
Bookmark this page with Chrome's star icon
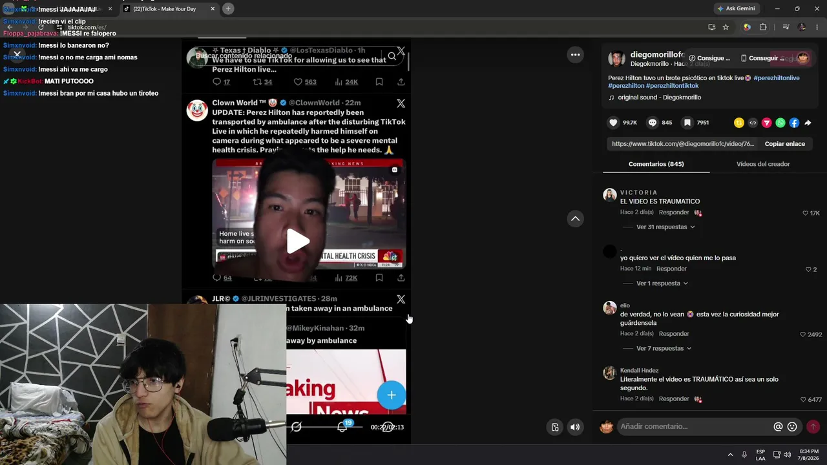click(x=726, y=27)
